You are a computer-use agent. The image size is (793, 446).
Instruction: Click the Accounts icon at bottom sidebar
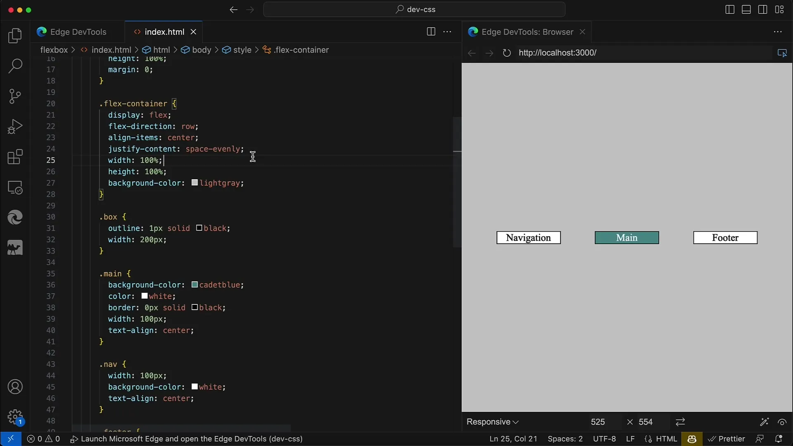(x=15, y=387)
